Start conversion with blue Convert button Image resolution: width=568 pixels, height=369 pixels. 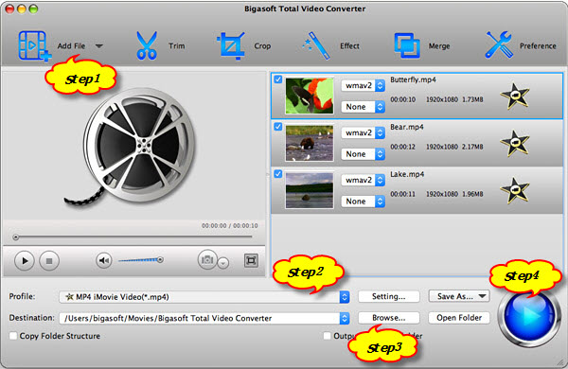tap(529, 317)
